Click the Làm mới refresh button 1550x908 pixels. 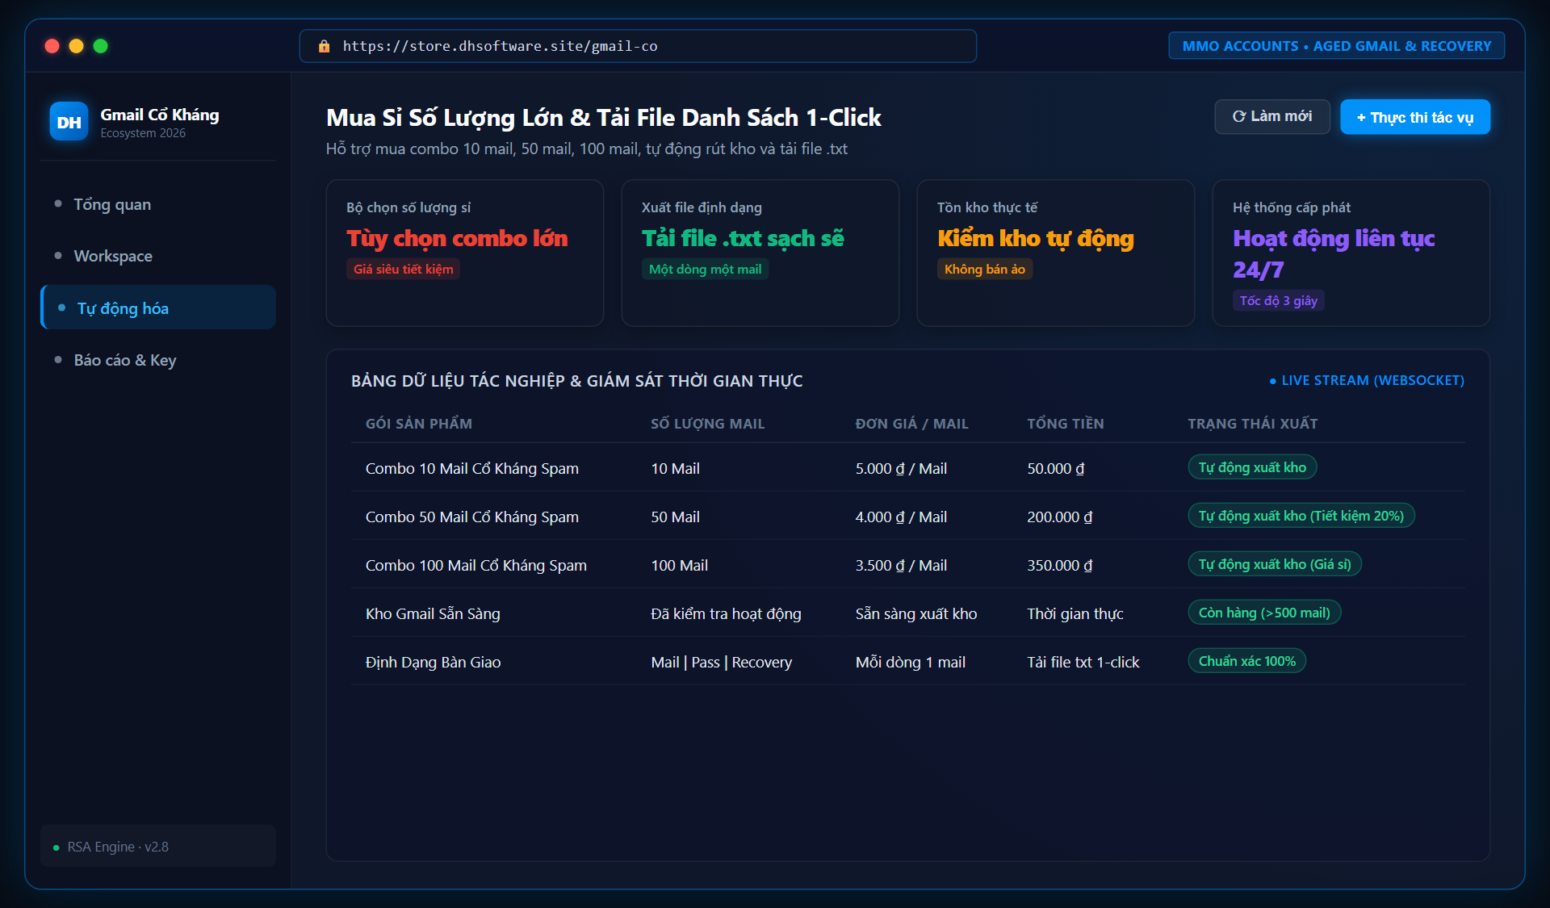click(x=1272, y=117)
